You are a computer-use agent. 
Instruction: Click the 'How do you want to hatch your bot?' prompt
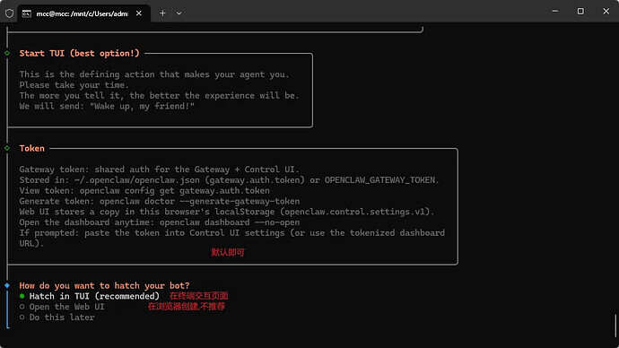[x=104, y=285]
